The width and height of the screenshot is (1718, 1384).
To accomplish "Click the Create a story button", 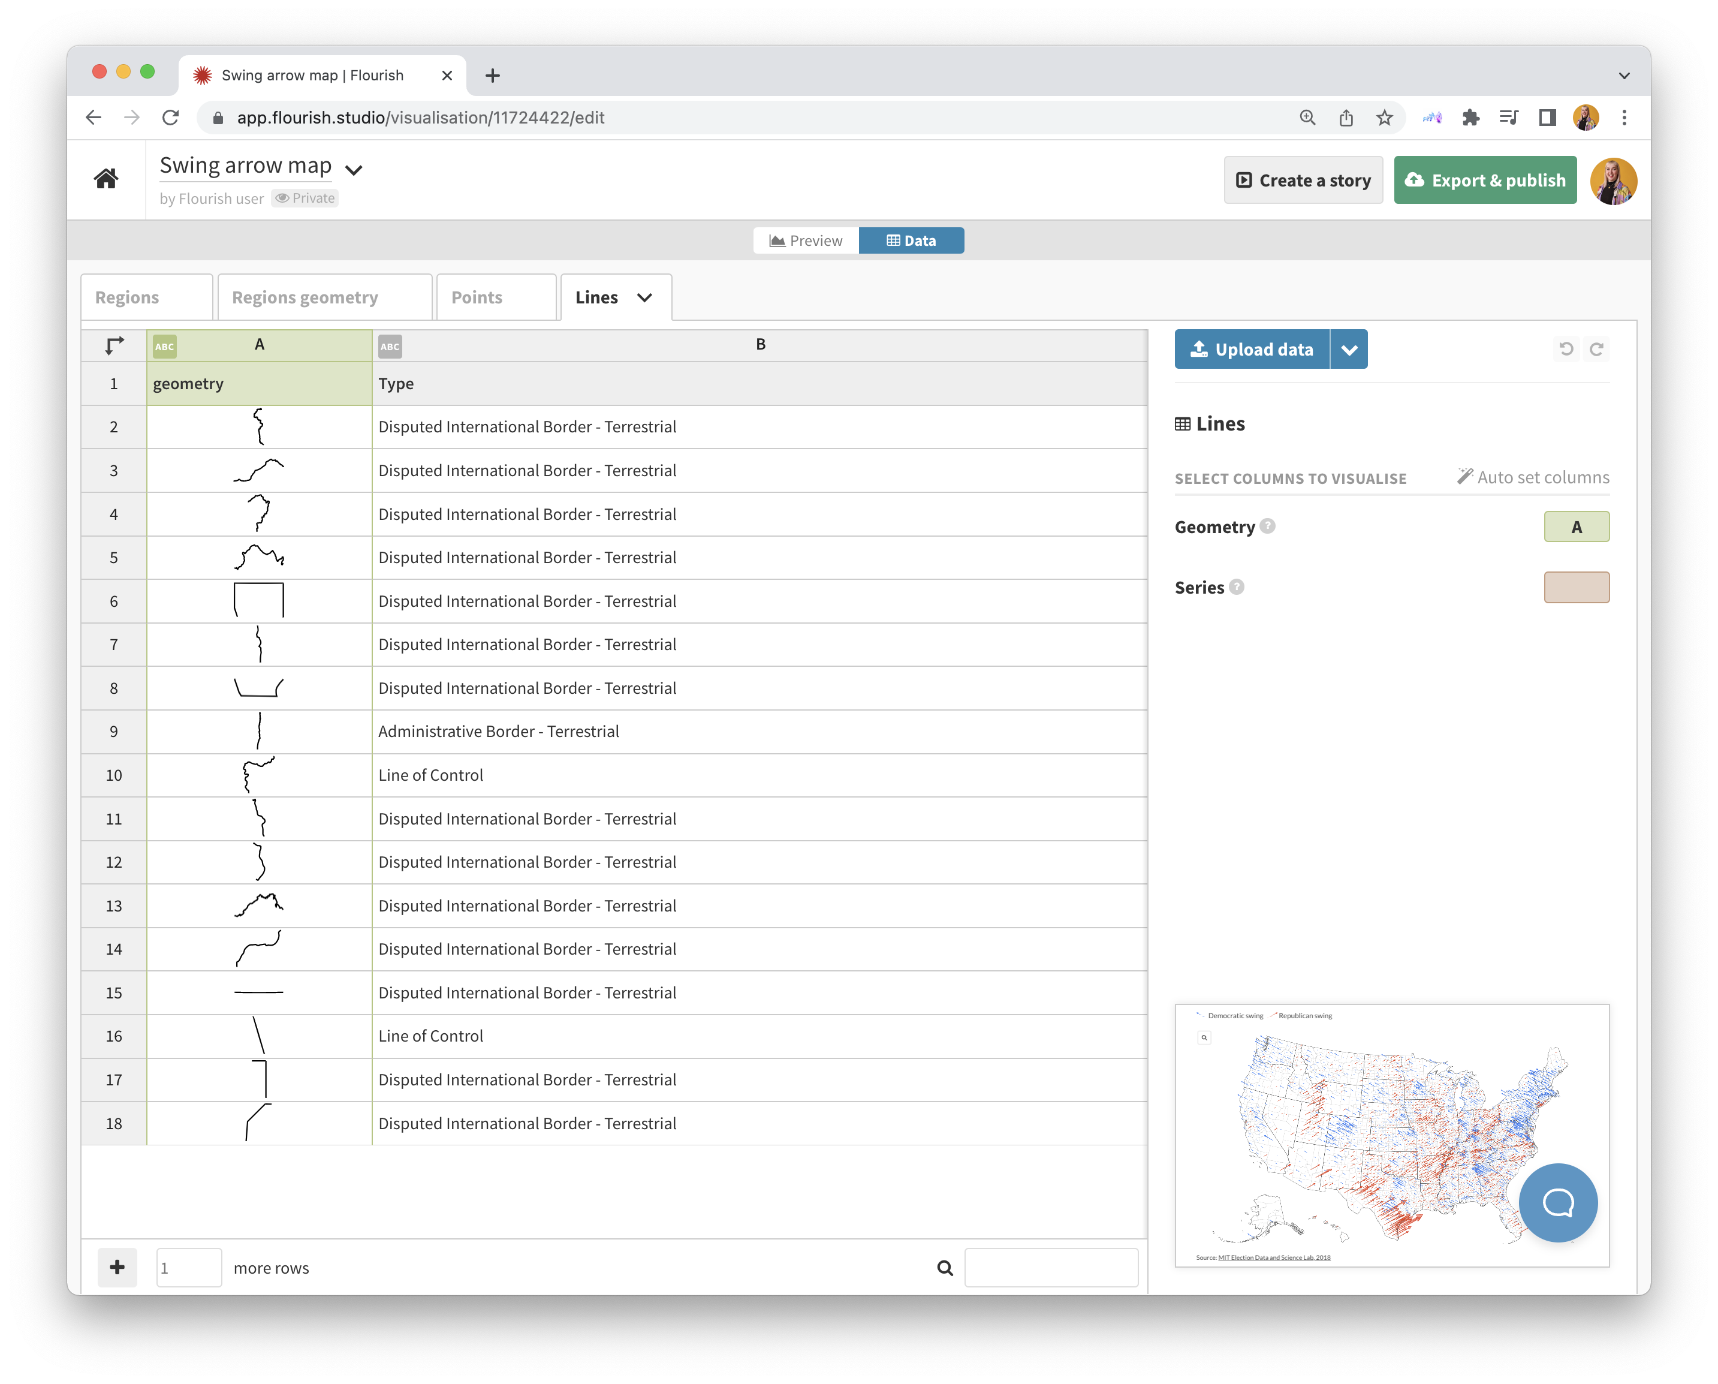I will click(1304, 179).
